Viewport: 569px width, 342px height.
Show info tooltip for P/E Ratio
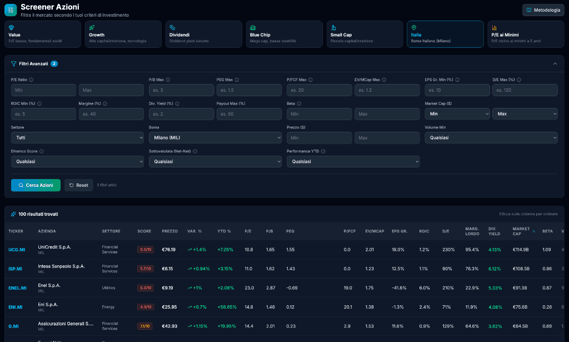pyautogui.click(x=31, y=80)
